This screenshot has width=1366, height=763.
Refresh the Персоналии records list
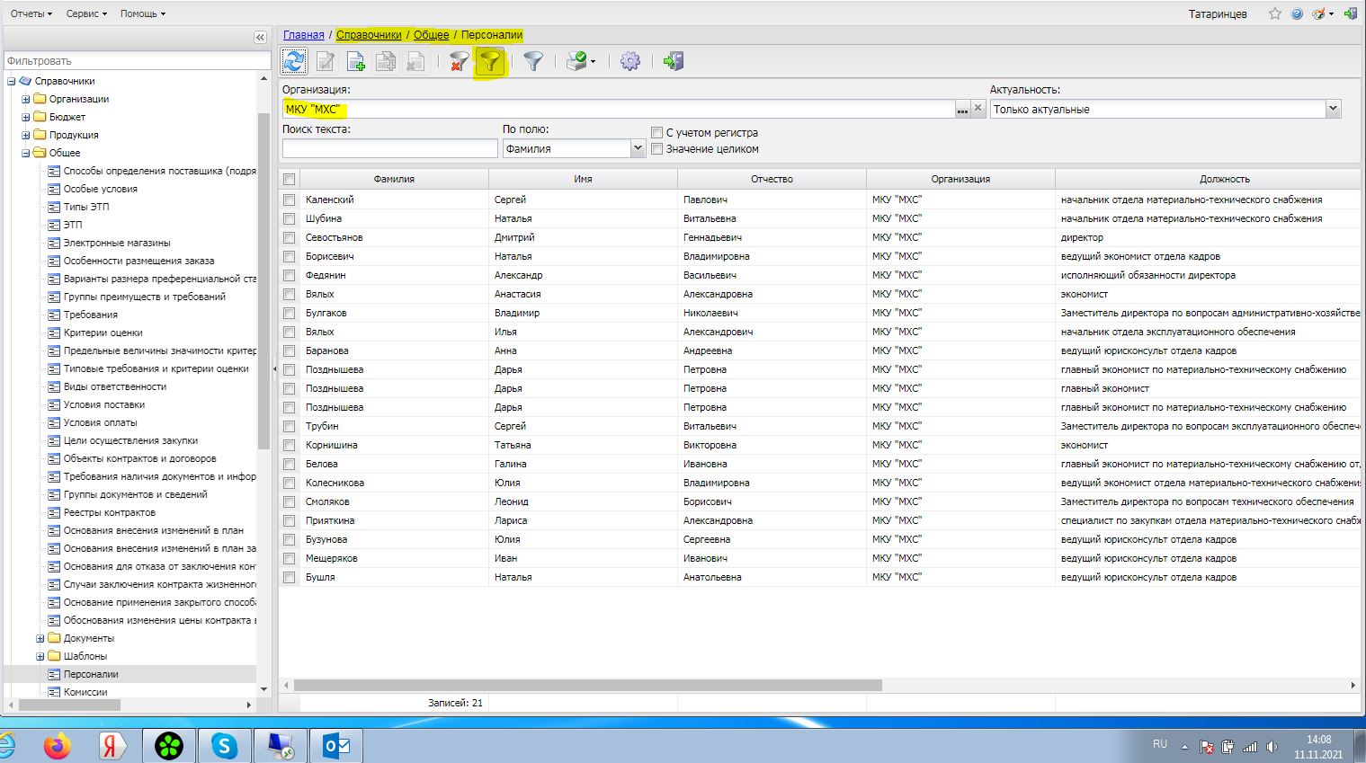click(294, 61)
